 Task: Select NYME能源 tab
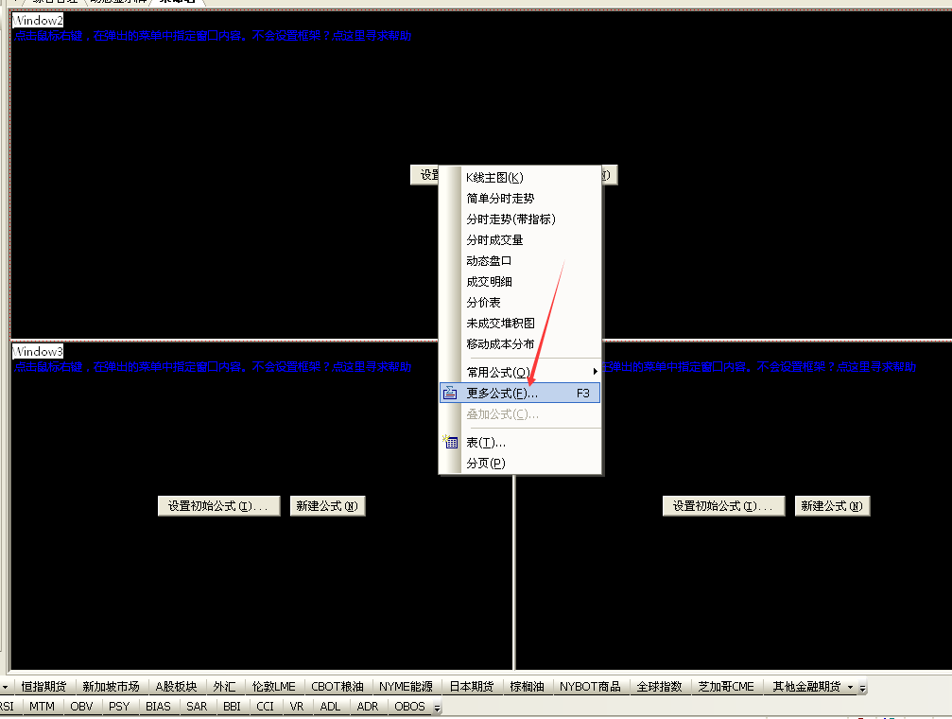(406, 687)
